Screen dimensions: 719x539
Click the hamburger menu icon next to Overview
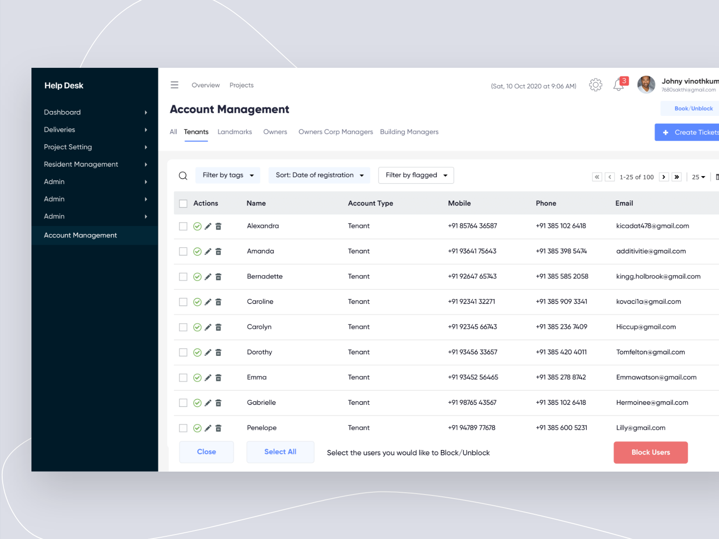(174, 85)
